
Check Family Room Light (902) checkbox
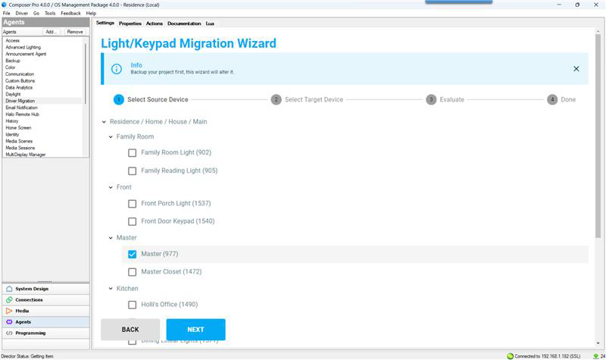click(132, 153)
